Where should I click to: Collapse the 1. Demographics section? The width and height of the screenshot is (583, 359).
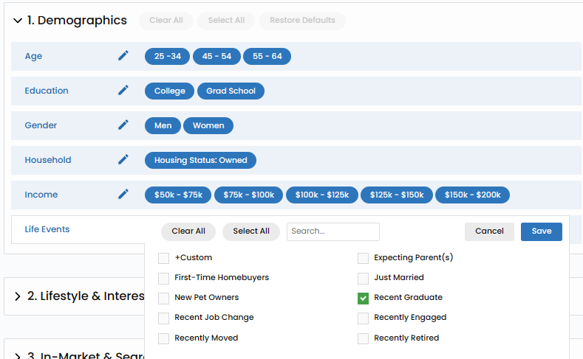click(18, 21)
